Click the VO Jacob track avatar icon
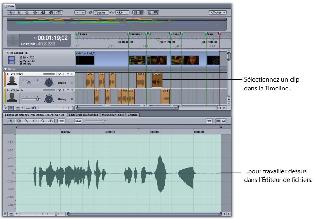 [12, 98]
